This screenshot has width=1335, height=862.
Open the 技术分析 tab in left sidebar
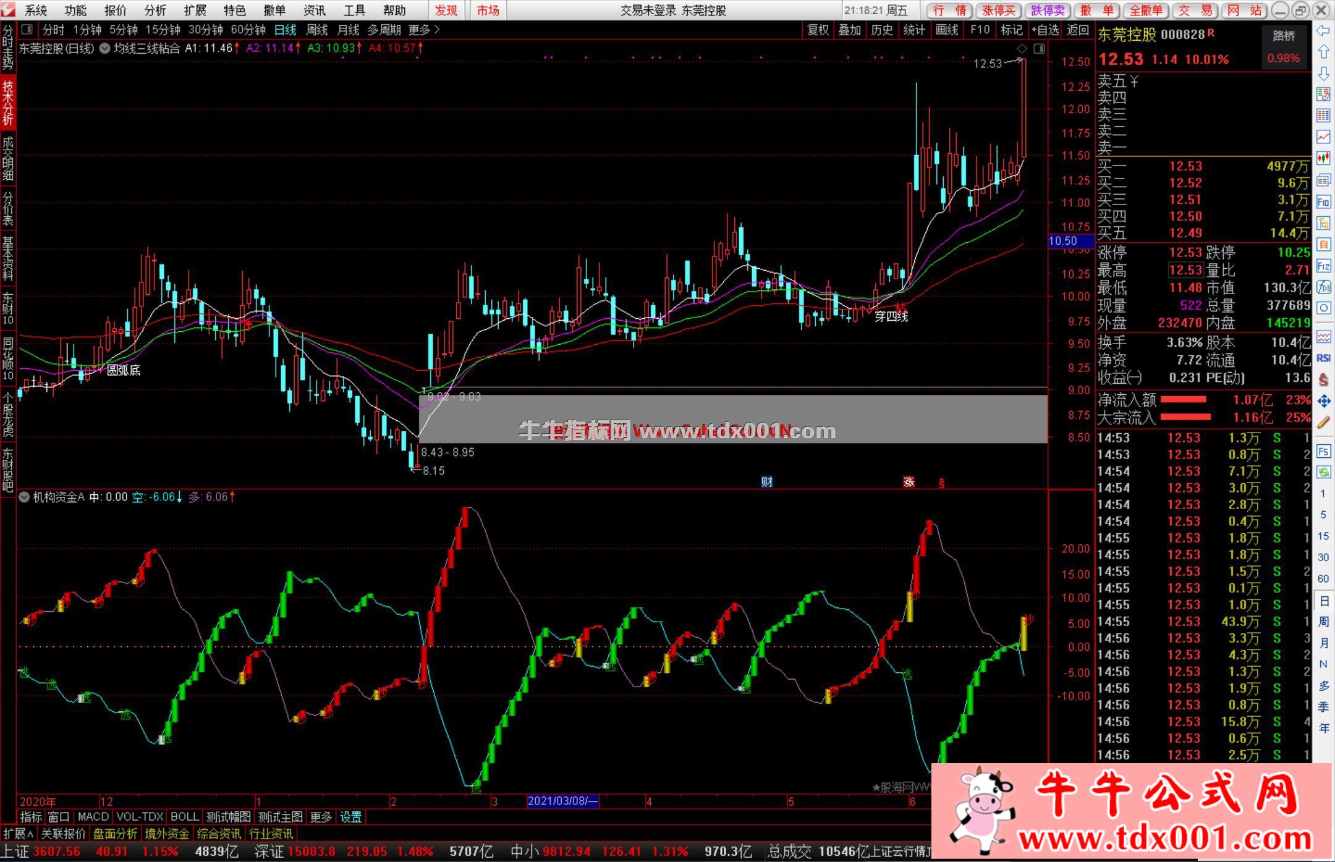(x=8, y=103)
